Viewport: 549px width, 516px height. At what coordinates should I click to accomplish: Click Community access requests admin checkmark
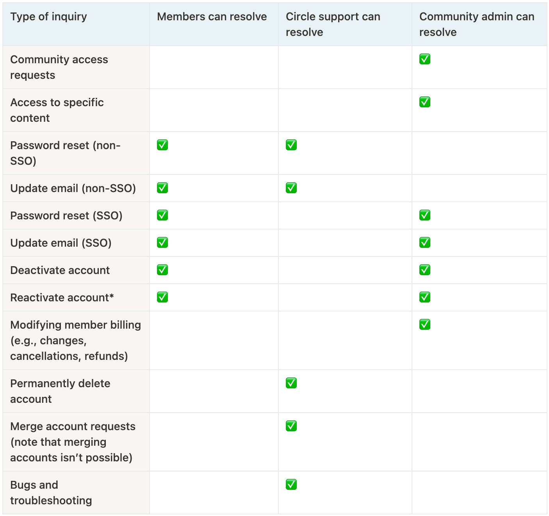424,59
